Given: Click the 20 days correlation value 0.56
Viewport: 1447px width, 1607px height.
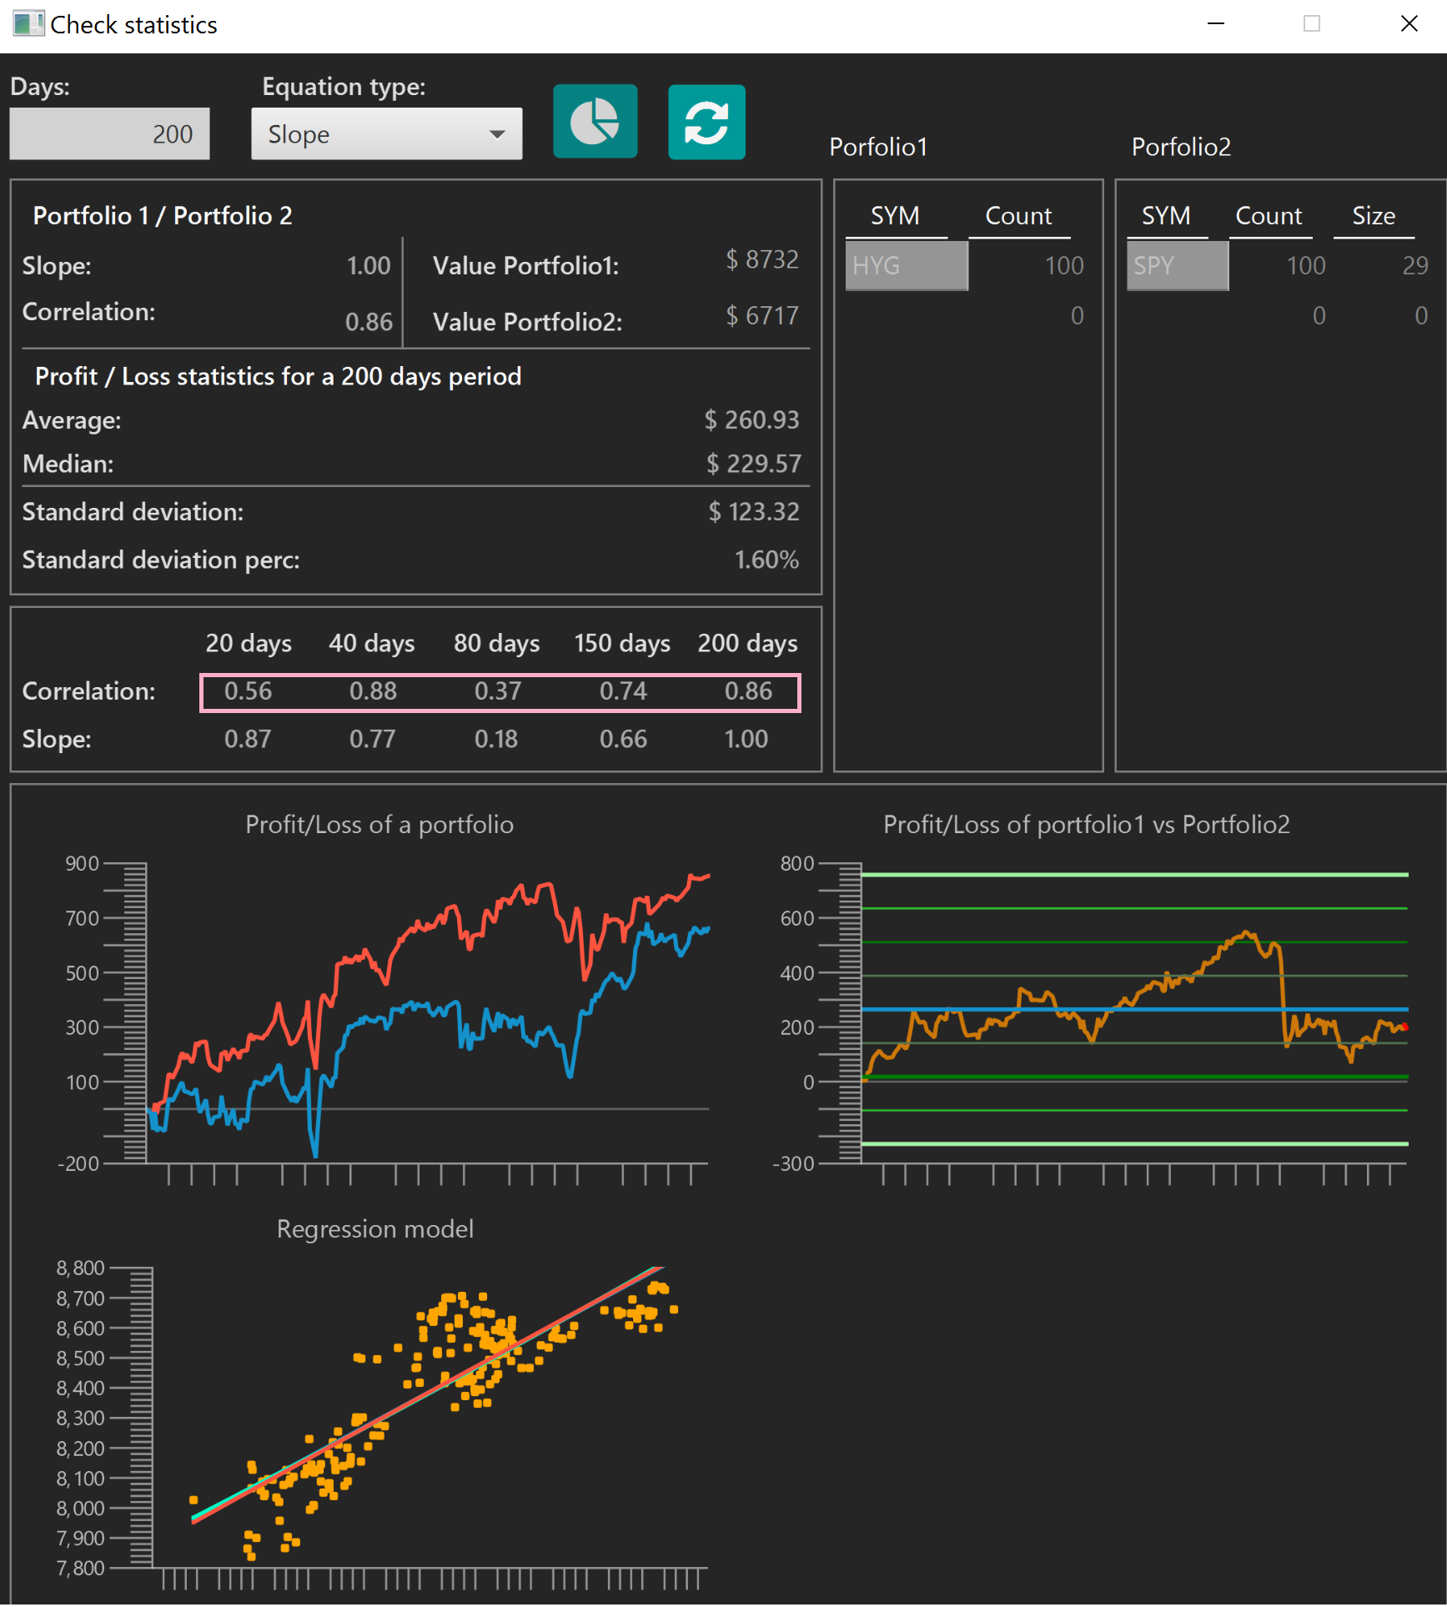Looking at the screenshot, I should coord(248,691).
